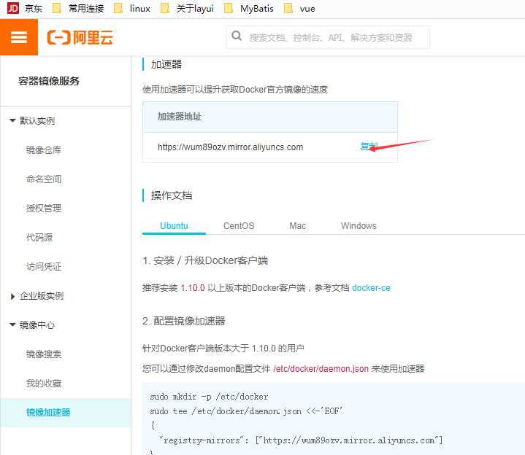
Task: Click the '1. 安装 / 升级Docker客户端' heading
Action: [x=205, y=260]
